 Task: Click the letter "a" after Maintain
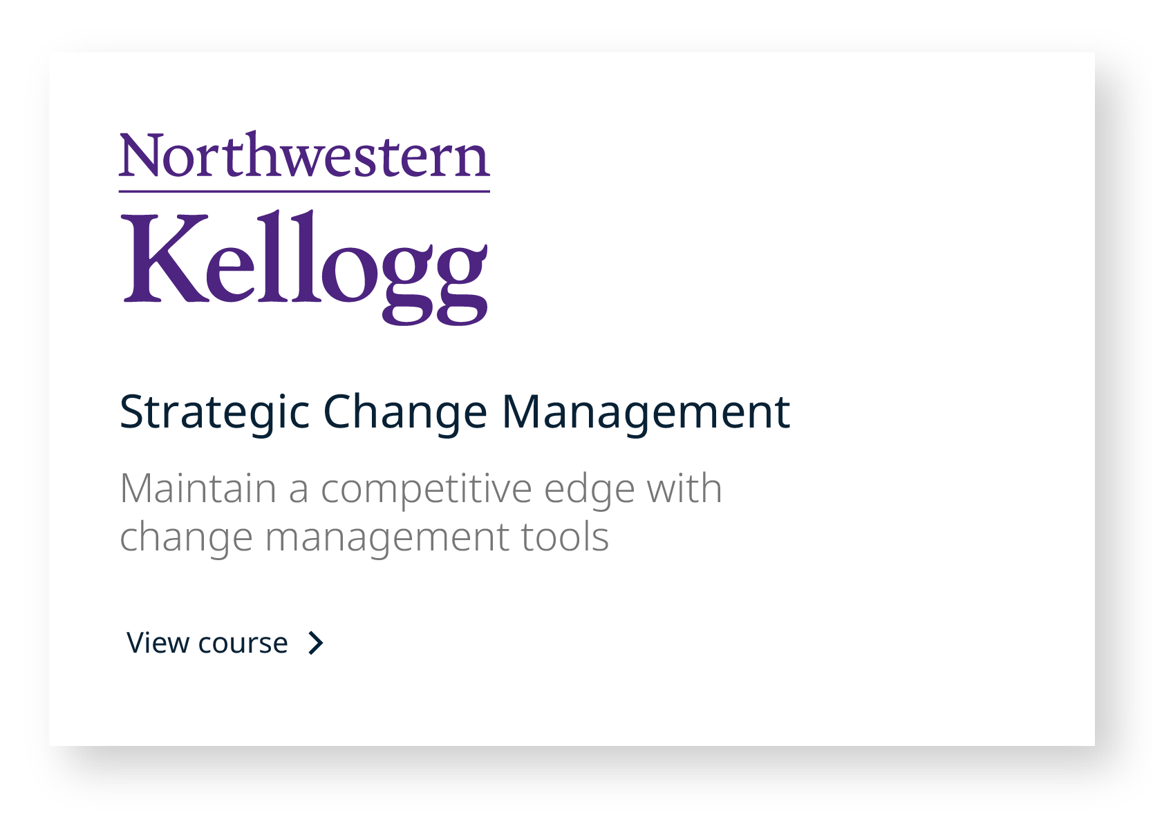(x=299, y=490)
